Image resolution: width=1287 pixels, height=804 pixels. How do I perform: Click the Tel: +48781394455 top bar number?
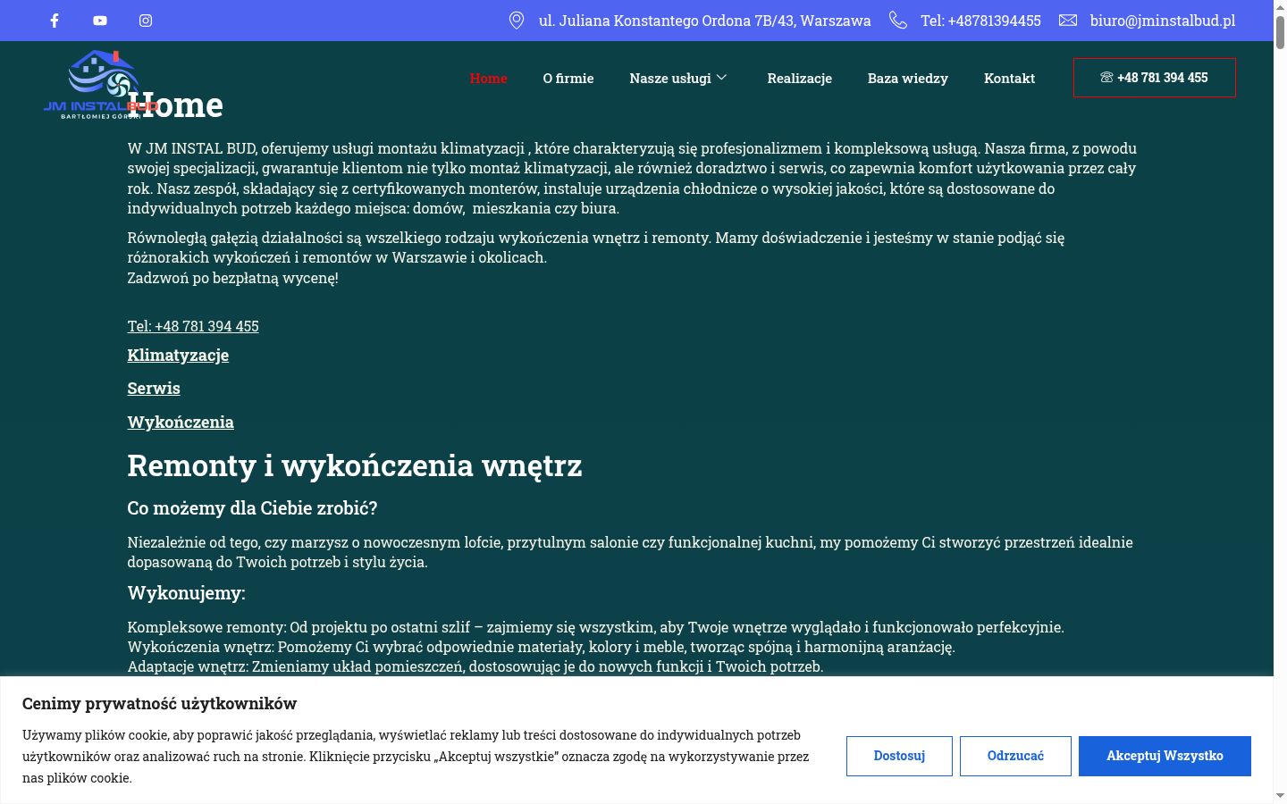point(981,21)
